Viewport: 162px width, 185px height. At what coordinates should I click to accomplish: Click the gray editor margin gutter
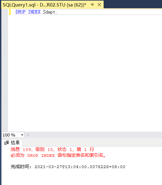point(5,71)
